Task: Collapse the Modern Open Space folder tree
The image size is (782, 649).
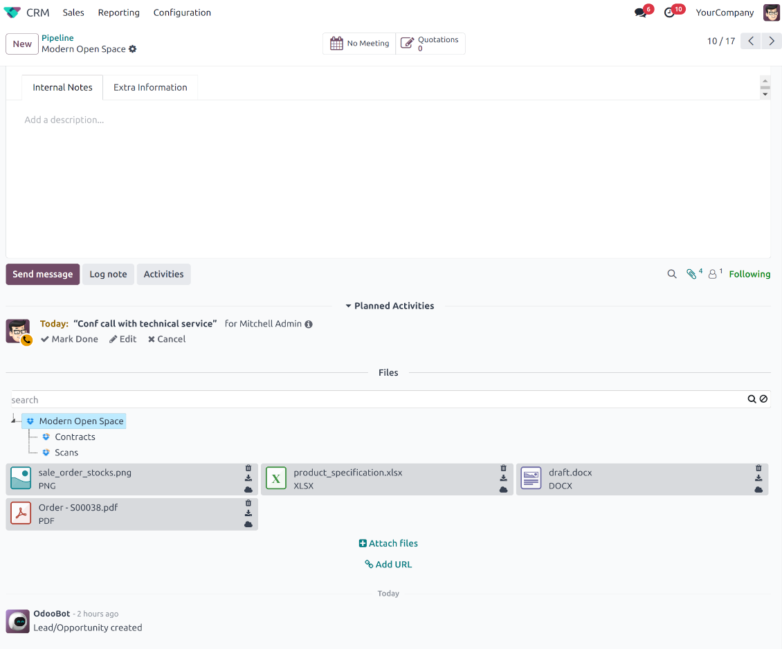Action: click(x=14, y=421)
